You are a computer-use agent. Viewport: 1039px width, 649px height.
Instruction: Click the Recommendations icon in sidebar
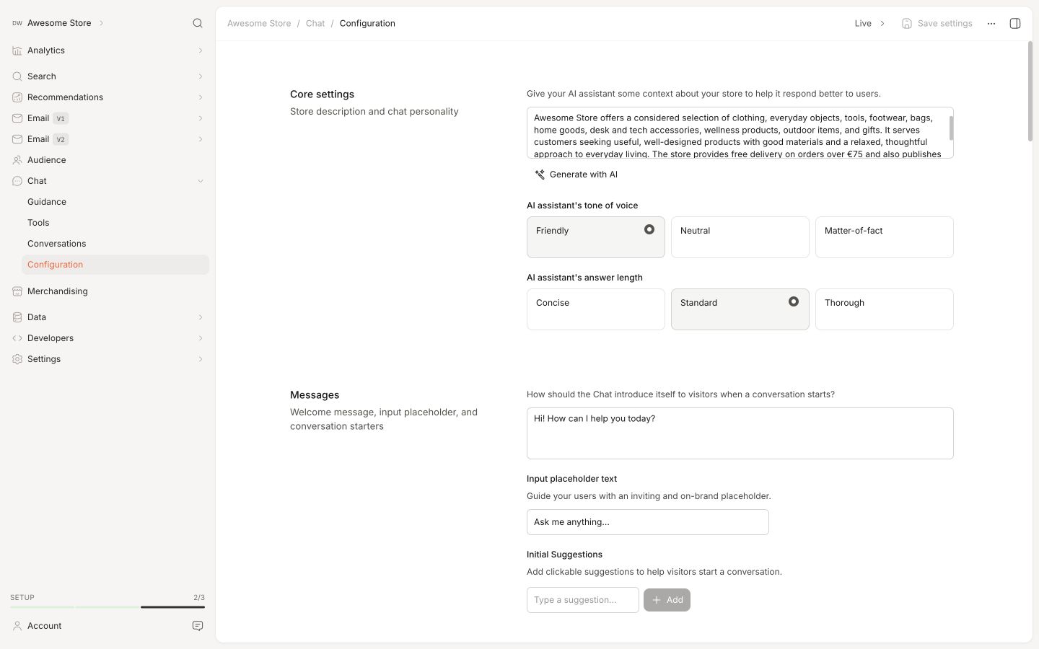17,97
